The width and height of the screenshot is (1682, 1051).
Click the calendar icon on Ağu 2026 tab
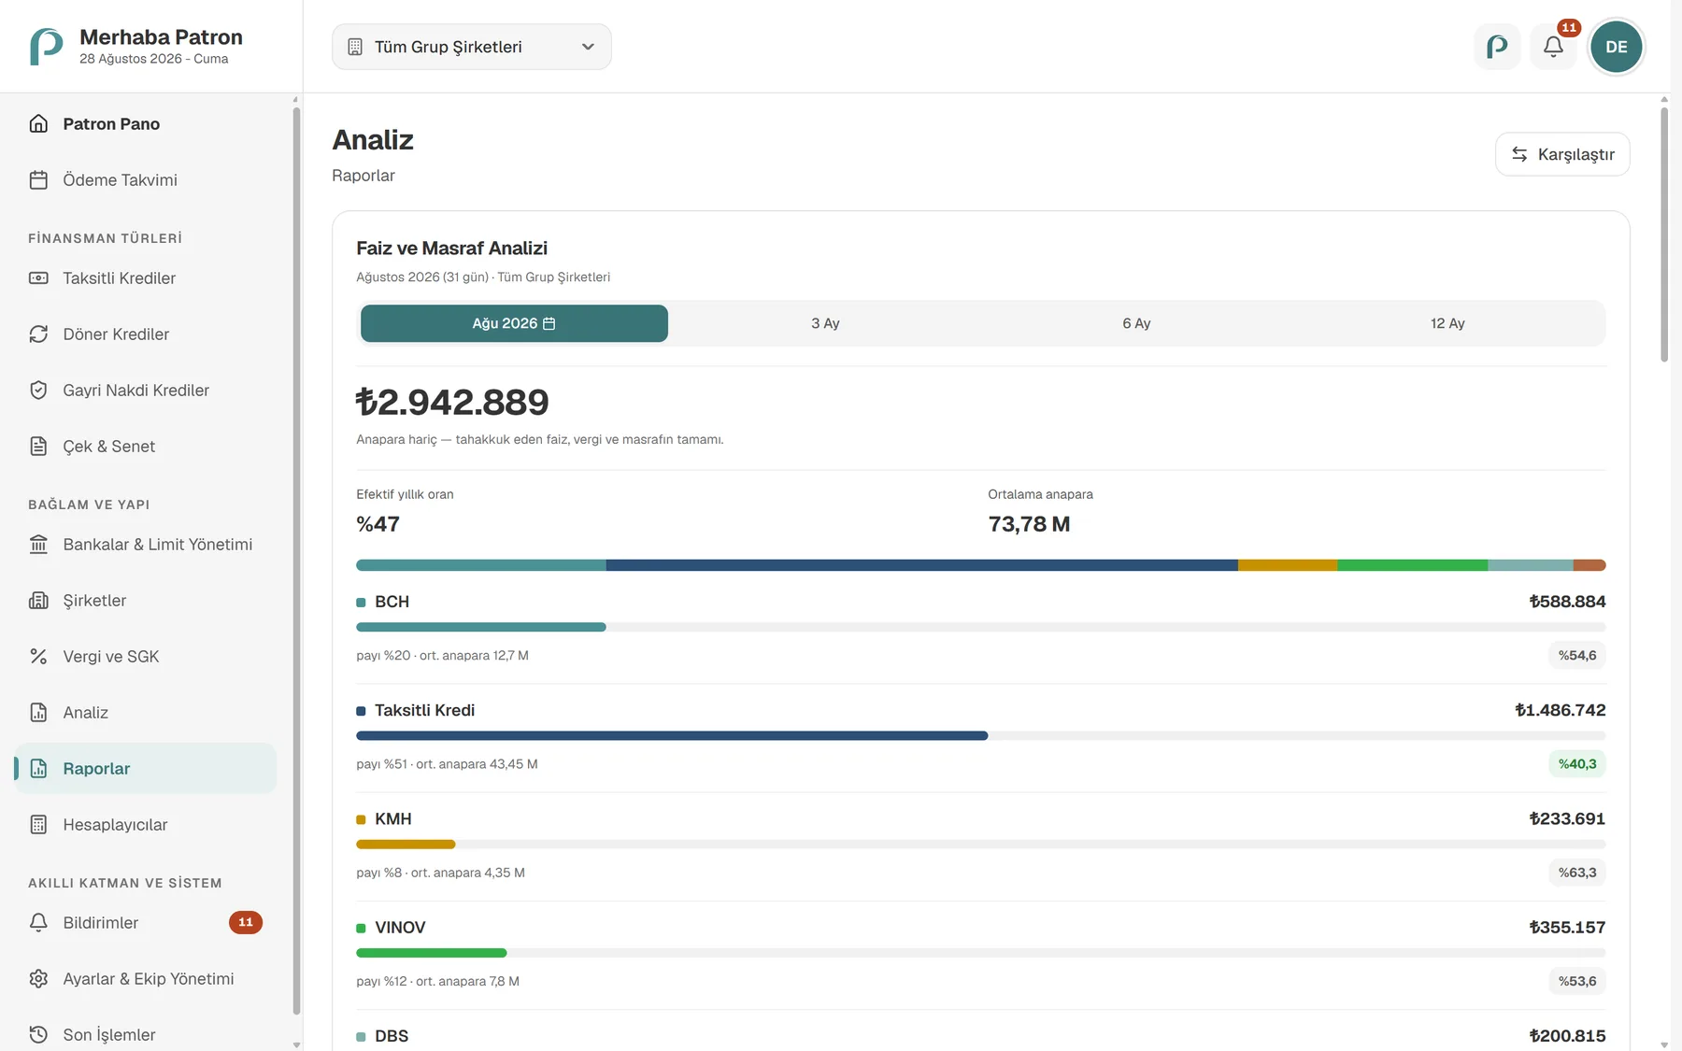coord(549,323)
